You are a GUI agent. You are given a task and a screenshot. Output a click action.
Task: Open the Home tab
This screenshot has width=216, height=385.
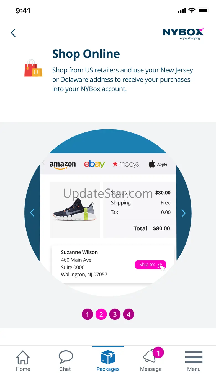pos(23,361)
